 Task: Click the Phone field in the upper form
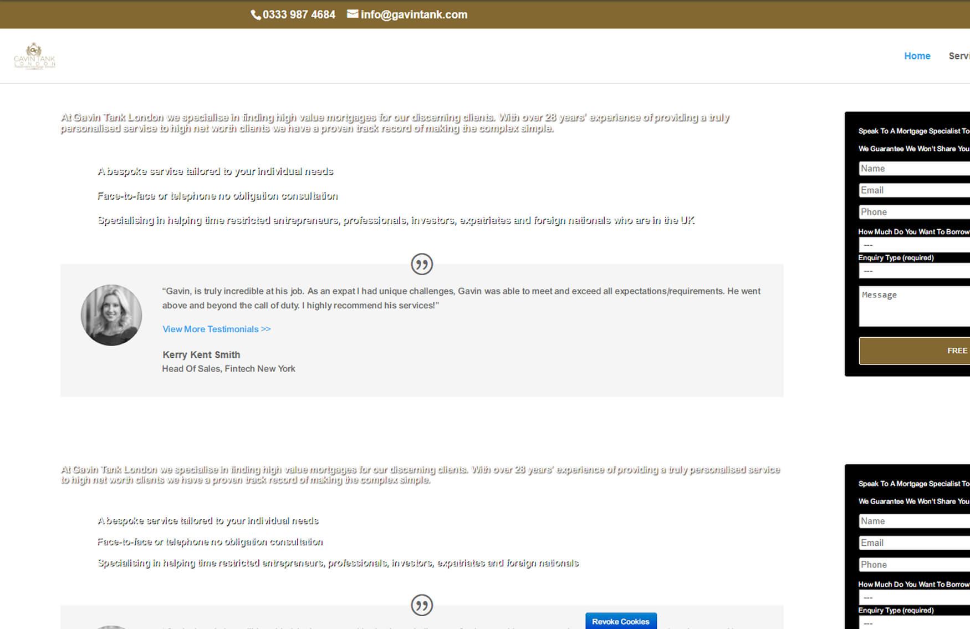[915, 212]
